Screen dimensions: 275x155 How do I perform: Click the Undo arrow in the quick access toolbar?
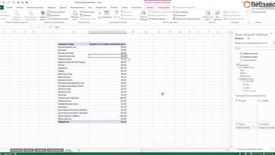coord(3,3)
